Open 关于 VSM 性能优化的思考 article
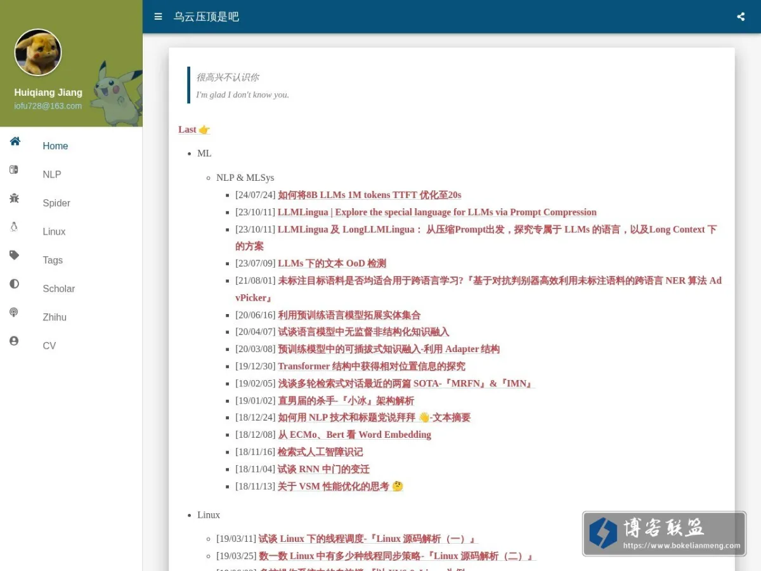The image size is (761, 571). (x=341, y=486)
